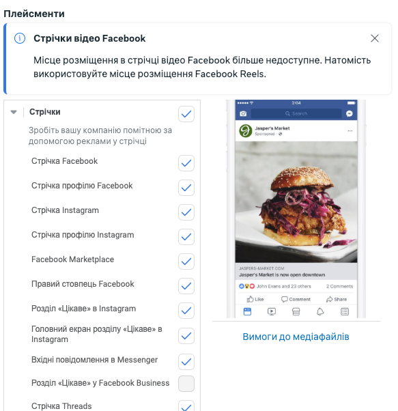This screenshot has width=398, height=411.
Task: Click the search field in phone preview
Action: 296,113
